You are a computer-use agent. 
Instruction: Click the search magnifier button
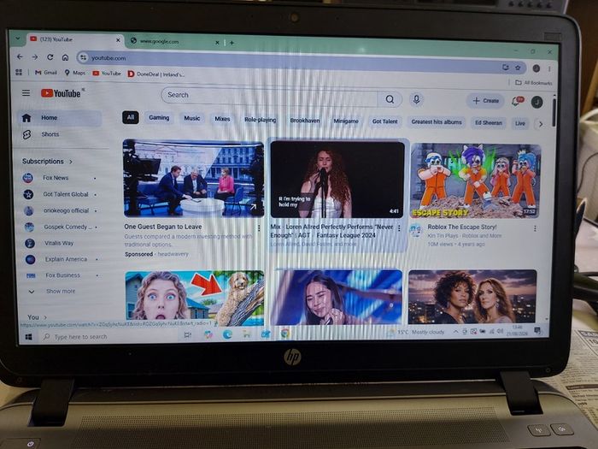[390, 99]
